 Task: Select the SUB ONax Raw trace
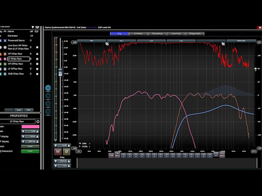[x=15, y=74]
